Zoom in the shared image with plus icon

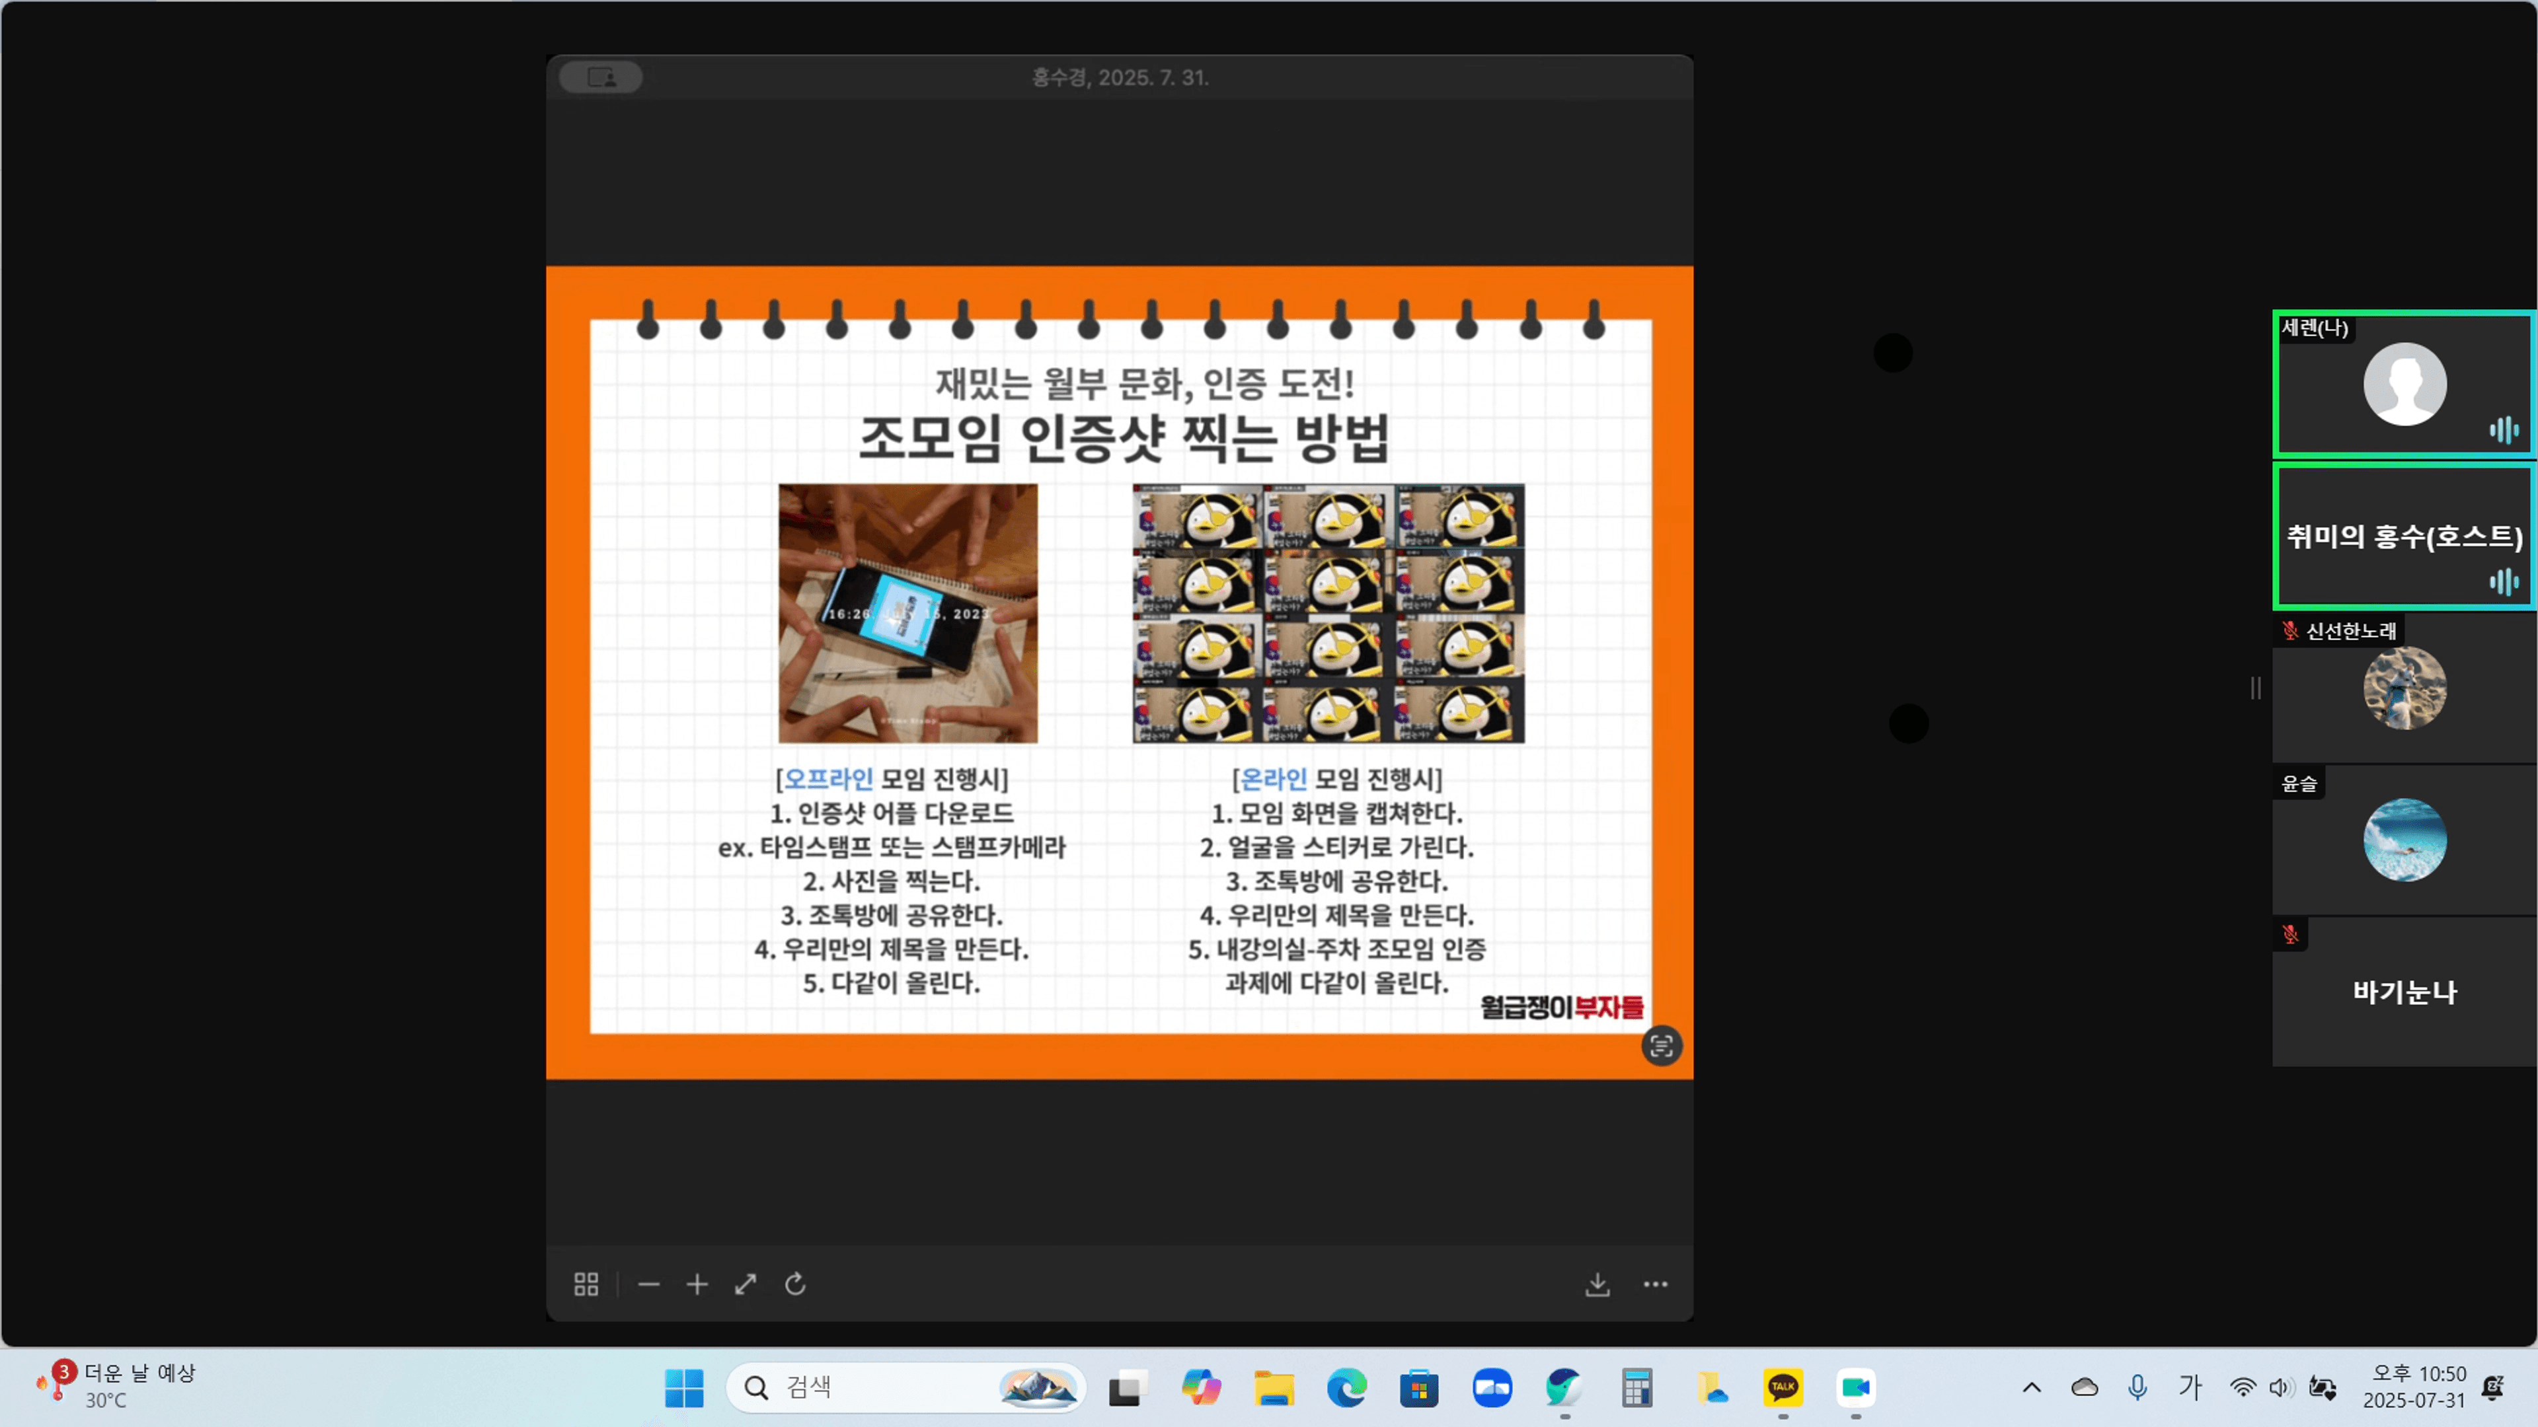[x=697, y=1284]
